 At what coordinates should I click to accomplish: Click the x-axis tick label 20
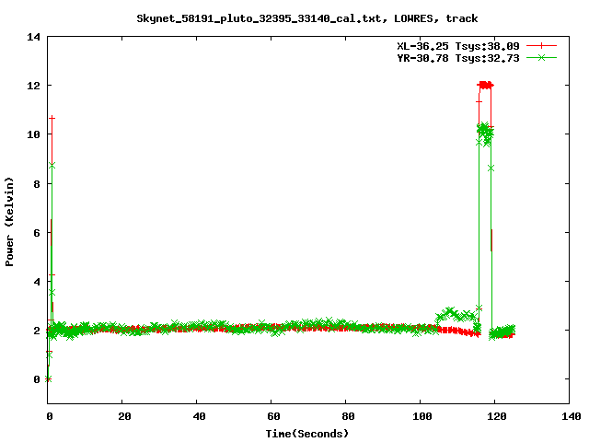point(124,416)
